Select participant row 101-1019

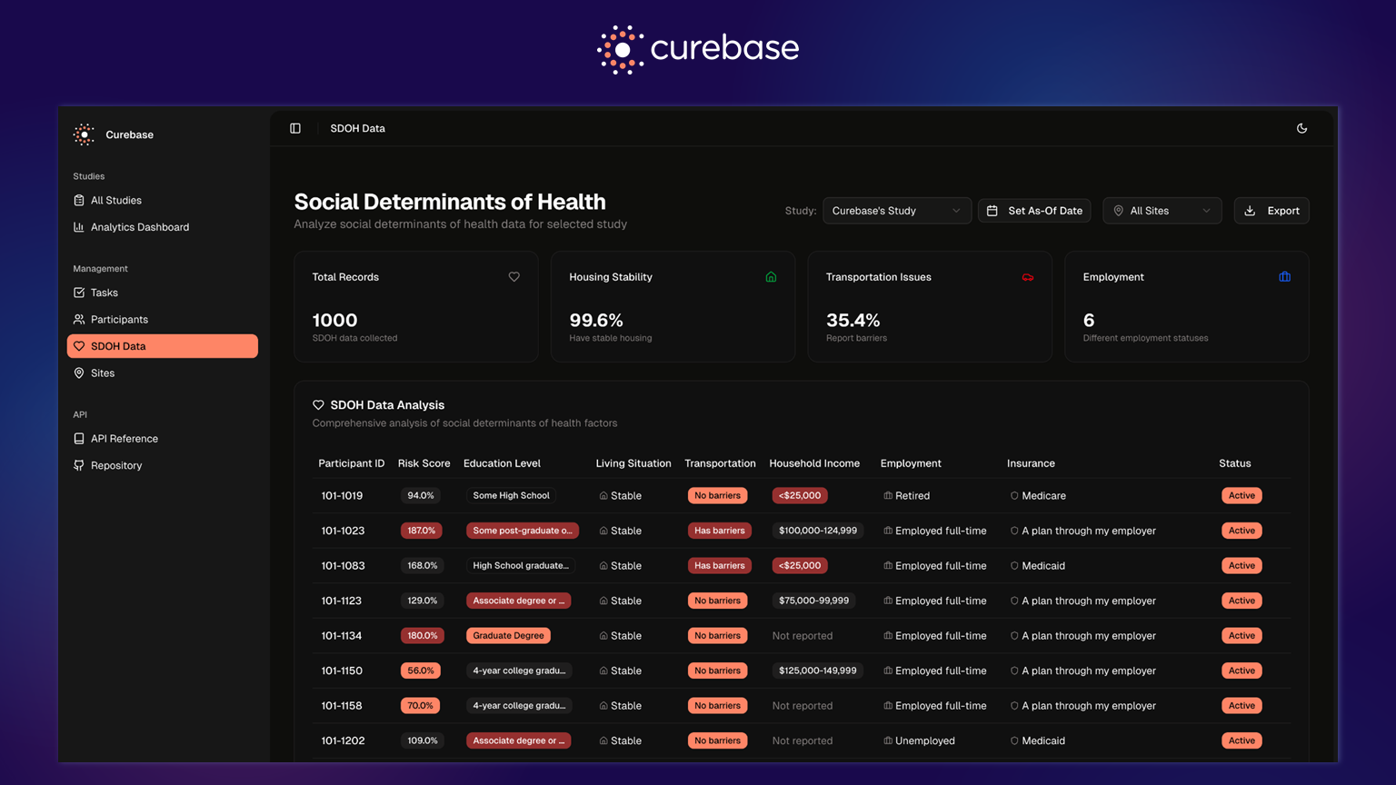342,496
